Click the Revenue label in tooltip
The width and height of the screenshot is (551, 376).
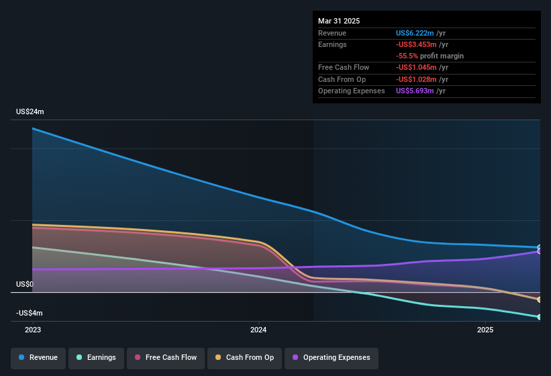click(x=332, y=33)
